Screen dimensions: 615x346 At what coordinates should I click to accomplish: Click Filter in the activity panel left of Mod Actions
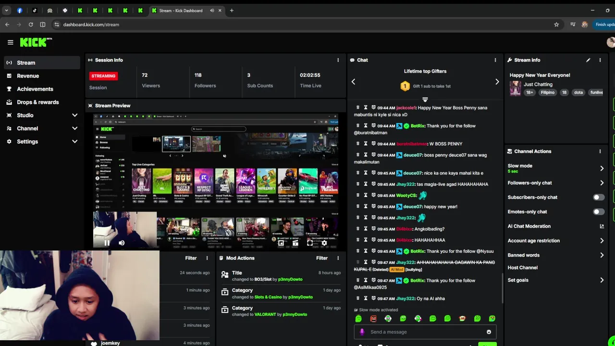(x=191, y=258)
